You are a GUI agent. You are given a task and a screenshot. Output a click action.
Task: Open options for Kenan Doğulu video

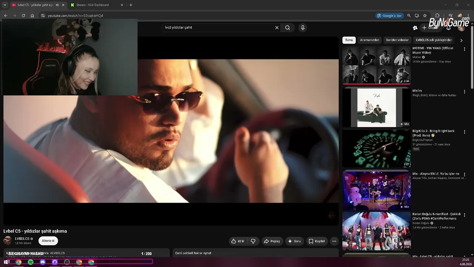[x=464, y=215]
